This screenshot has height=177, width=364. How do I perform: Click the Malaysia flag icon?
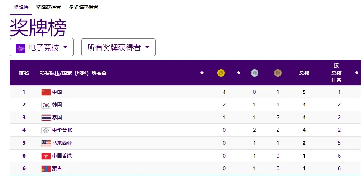tap(46, 143)
